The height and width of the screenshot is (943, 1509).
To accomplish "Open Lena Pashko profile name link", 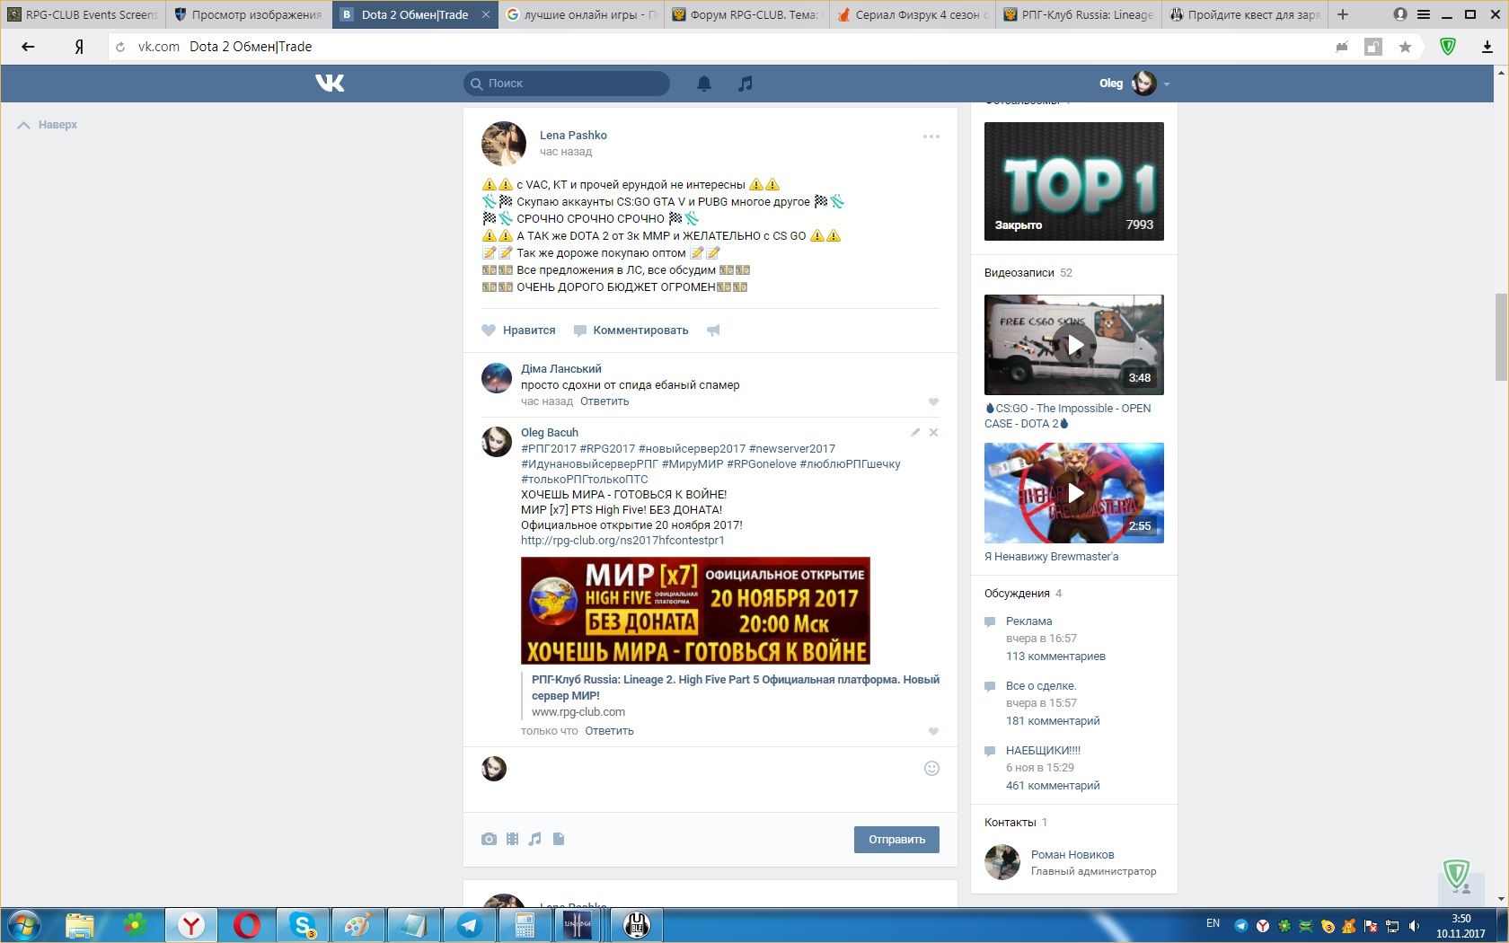I will coord(573,136).
